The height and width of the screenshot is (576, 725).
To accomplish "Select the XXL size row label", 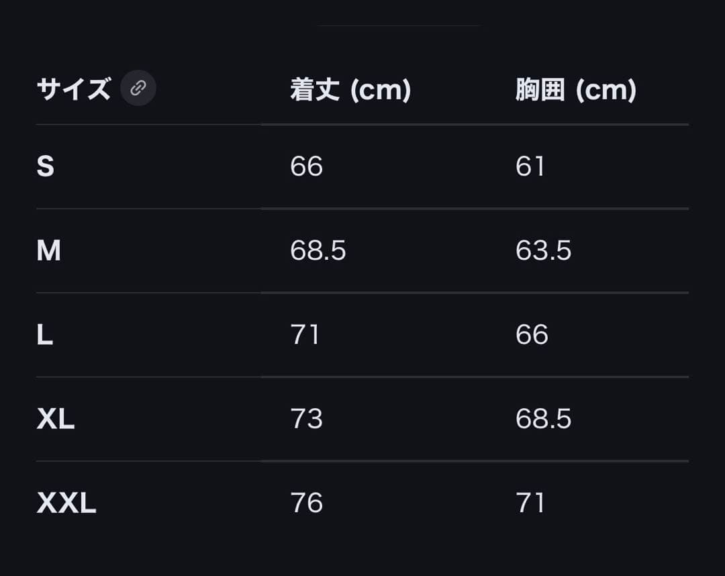I will click(x=66, y=503).
